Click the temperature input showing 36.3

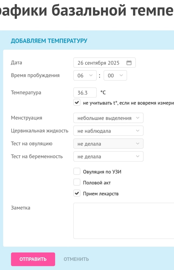tap(85, 93)
